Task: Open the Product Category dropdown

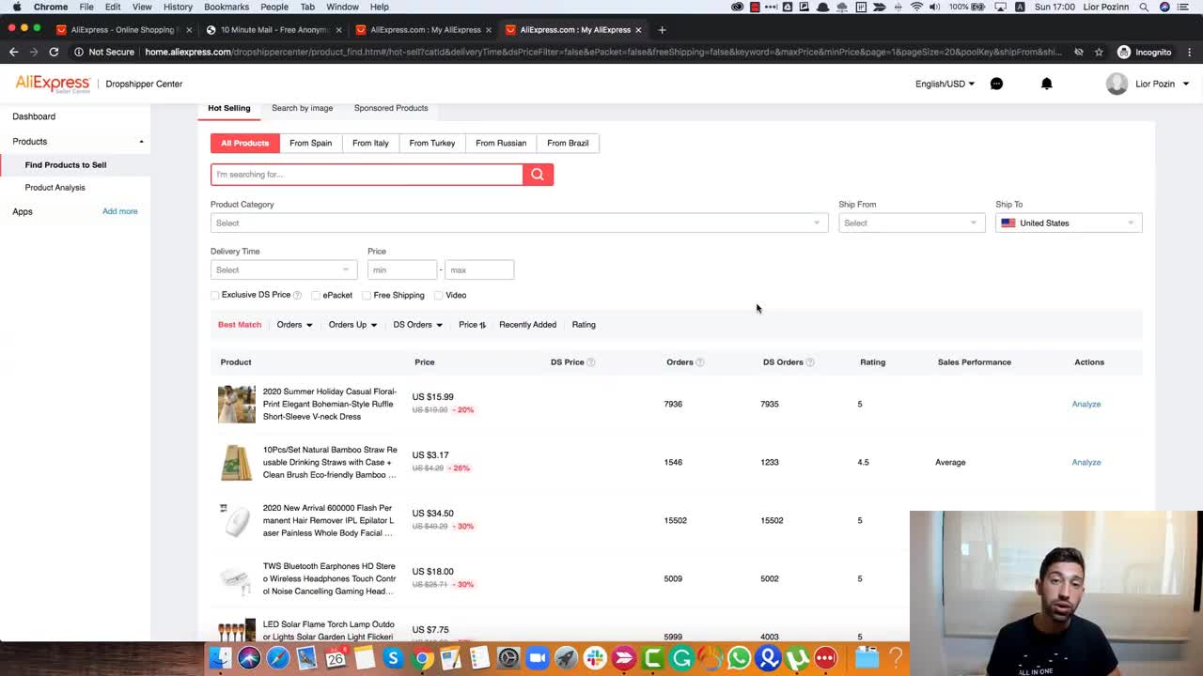Action: click(x=519, y=223)
